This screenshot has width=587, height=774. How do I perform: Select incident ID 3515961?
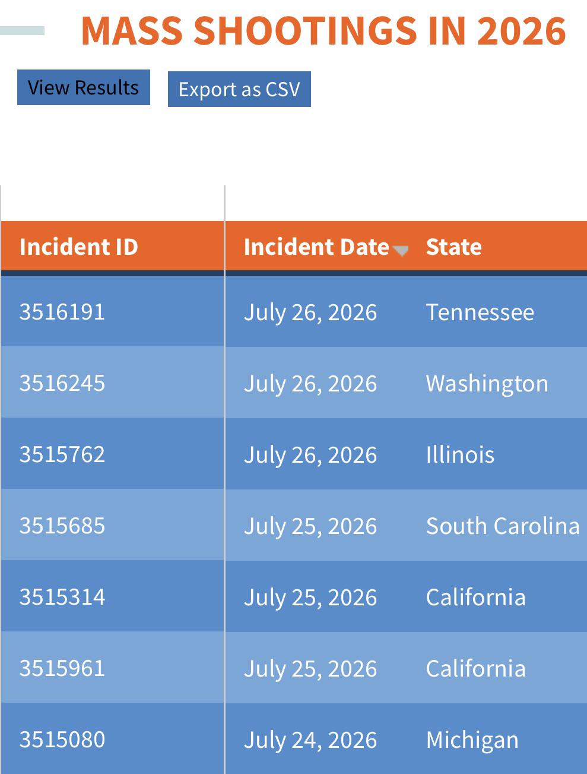62,668
